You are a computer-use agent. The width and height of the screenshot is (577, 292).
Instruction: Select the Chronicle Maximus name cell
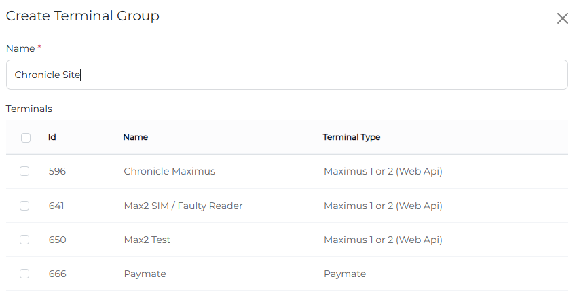point(169,171)
